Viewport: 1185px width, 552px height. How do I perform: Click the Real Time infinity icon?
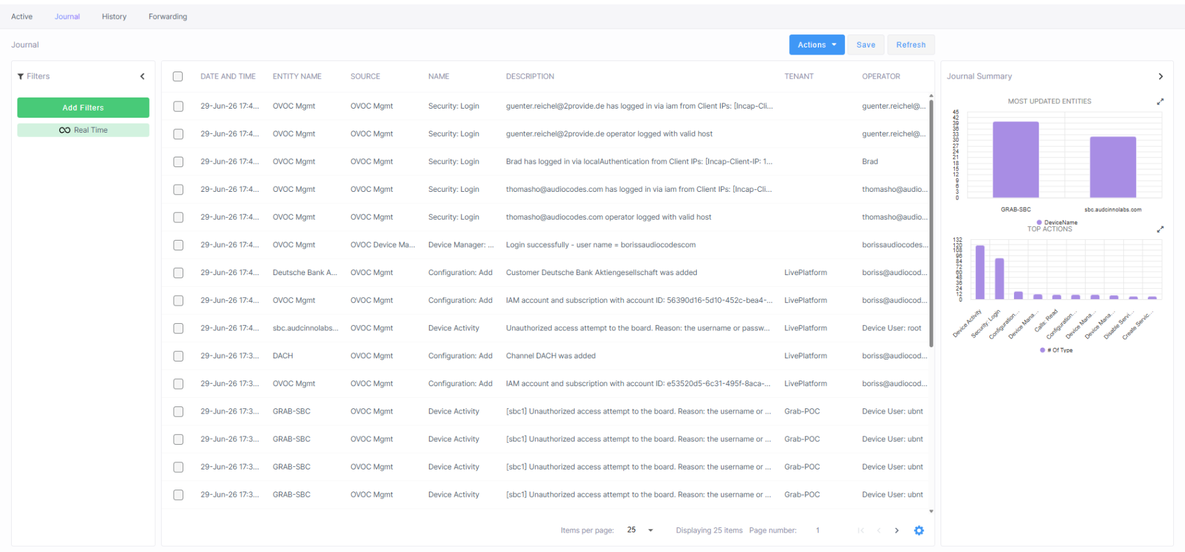click(x=64, y=130)
